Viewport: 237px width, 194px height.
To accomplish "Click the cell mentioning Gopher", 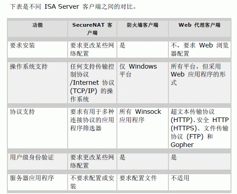I will click(200, 128).
